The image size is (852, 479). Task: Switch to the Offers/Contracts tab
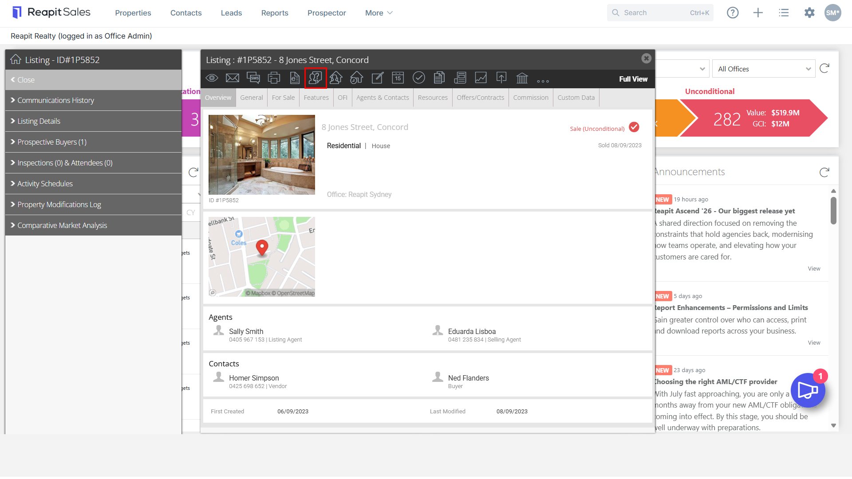pyautogui.click(x=480, y=98)
